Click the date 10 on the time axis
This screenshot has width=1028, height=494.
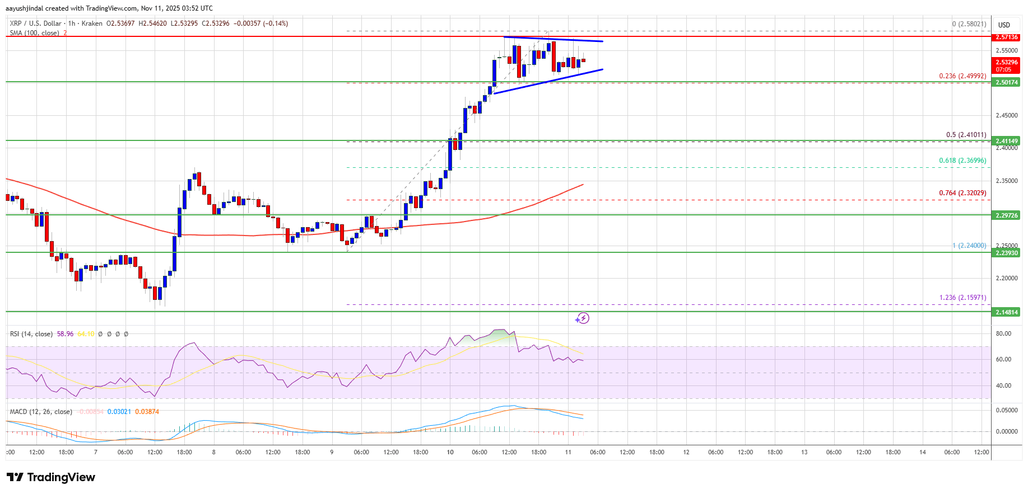(x=450, y=452)
